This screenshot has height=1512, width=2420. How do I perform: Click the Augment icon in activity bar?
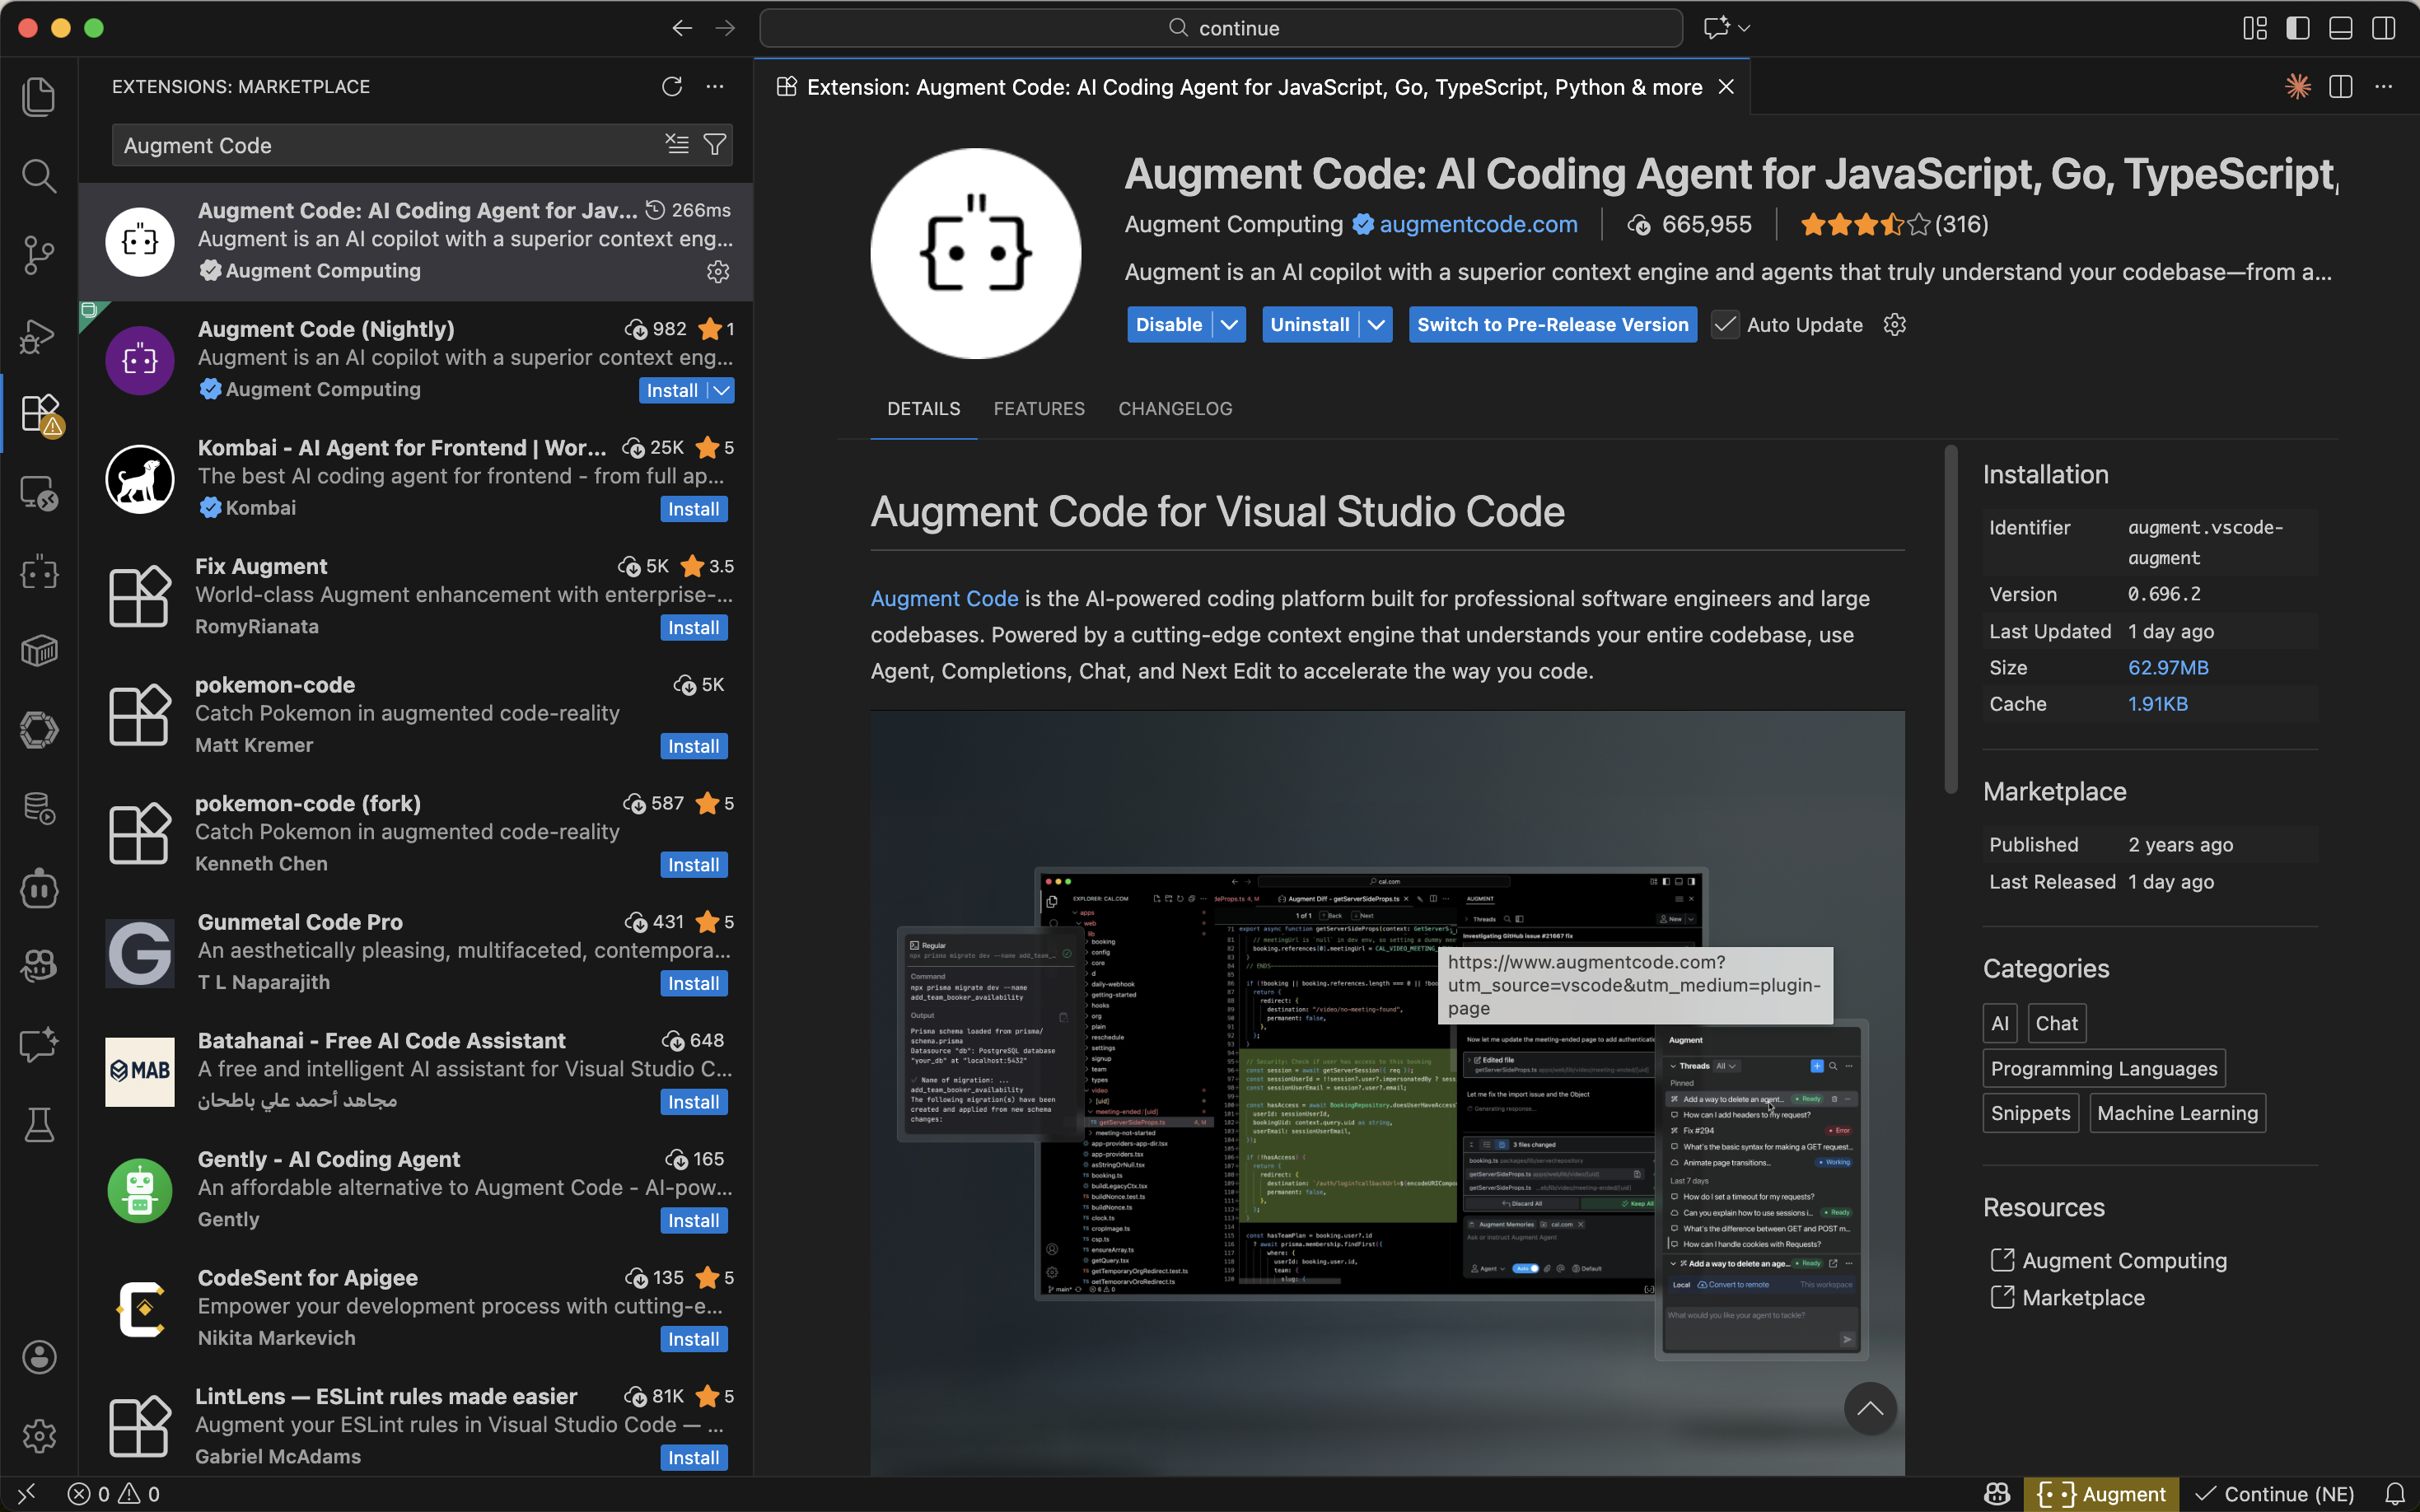(39, 573)
